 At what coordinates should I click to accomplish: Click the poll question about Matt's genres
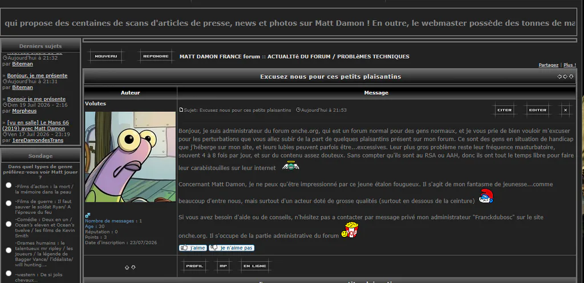coord(40,172)
